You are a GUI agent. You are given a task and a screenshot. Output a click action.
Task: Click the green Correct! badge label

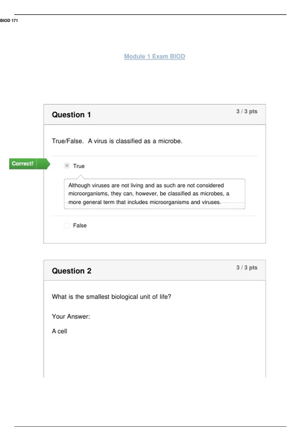click(23, 164)
